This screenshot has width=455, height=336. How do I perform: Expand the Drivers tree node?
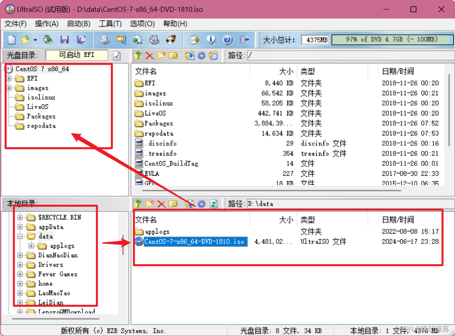(20, 265)
